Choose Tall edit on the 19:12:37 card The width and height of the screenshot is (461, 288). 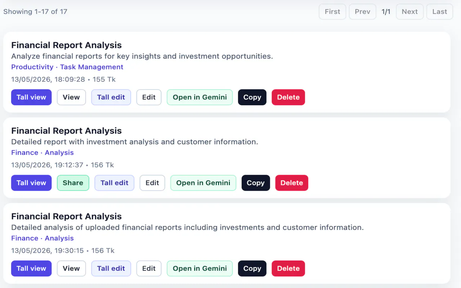click(x=115, y=183)
